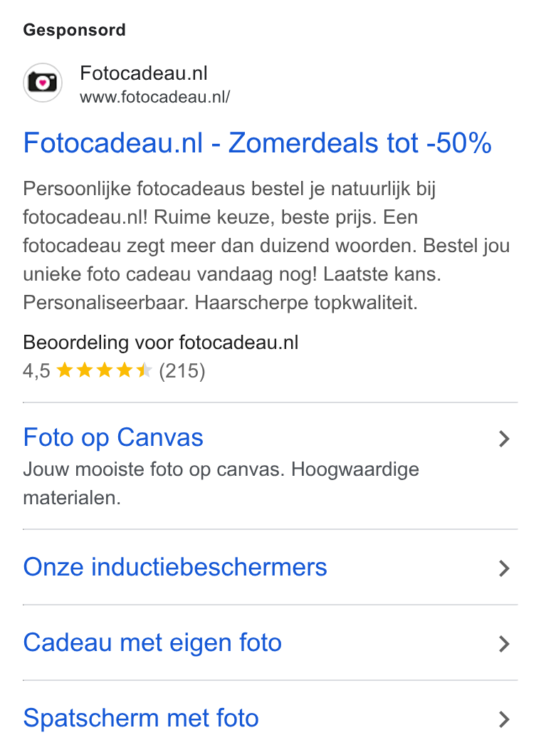
Task: Click the Beoordeling voor fotocadeau.nl text
Action: pos(161,343)
